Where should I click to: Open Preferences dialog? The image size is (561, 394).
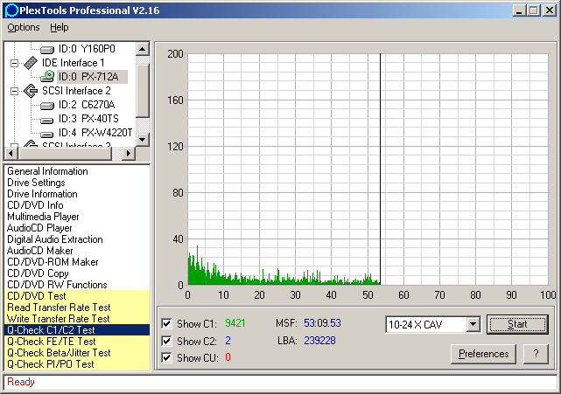[x=483, y=354]
